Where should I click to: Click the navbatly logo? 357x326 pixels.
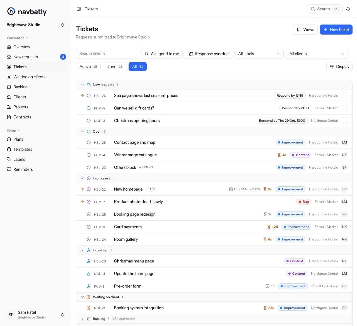(x=27, y=11)
